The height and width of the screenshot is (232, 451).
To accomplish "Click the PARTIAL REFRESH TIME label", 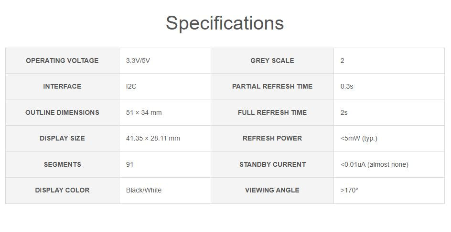I will pos(272,86).
